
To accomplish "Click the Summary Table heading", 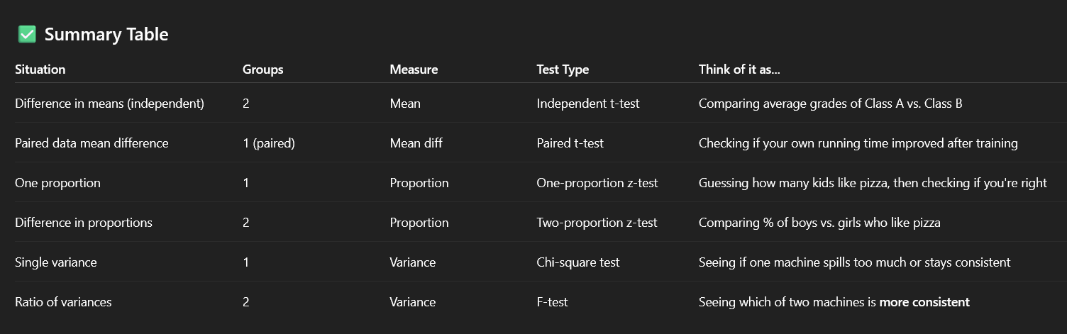I will 106,34.
